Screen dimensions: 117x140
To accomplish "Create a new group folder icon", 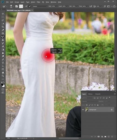I will pyautogui.click(x=105, y=136).
